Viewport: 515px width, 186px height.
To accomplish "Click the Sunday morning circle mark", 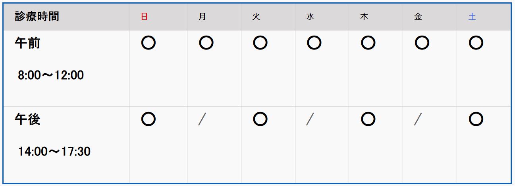I will point(148,43).
